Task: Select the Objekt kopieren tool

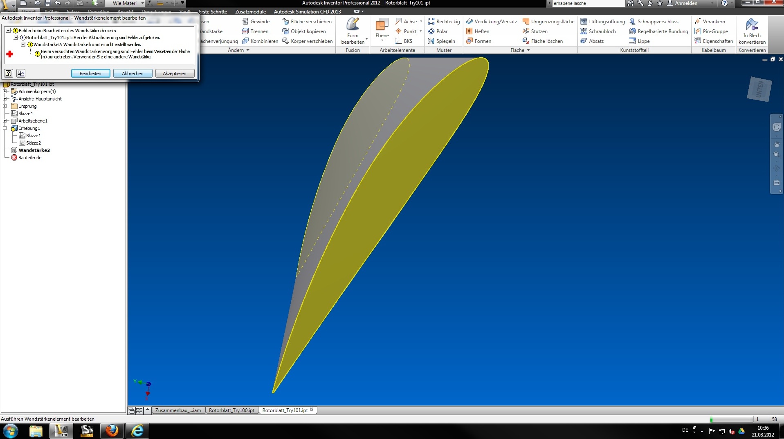Action: tap(304, 31)
